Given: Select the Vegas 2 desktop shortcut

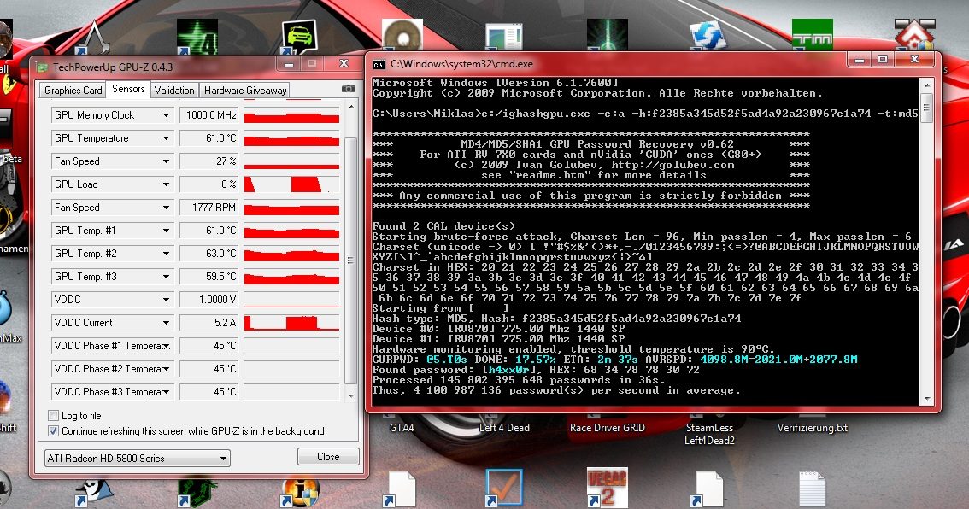Looking at the screenshot, I should click(x=607, y=488).
